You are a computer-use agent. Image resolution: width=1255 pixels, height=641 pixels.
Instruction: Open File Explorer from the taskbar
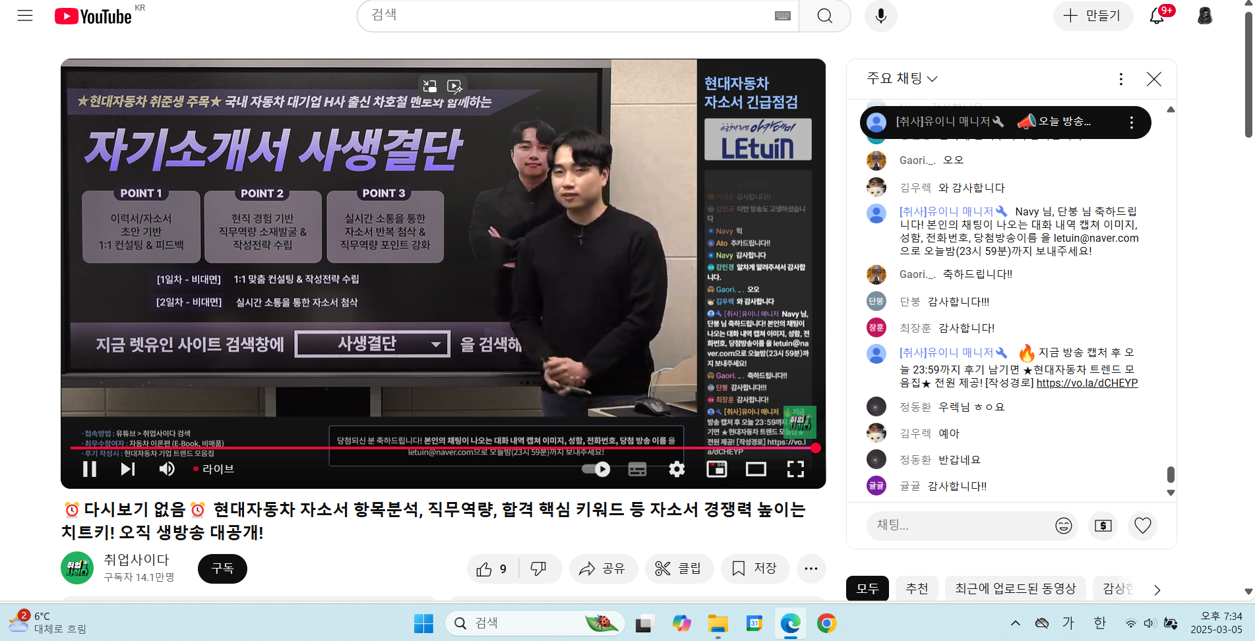point(718,623)
